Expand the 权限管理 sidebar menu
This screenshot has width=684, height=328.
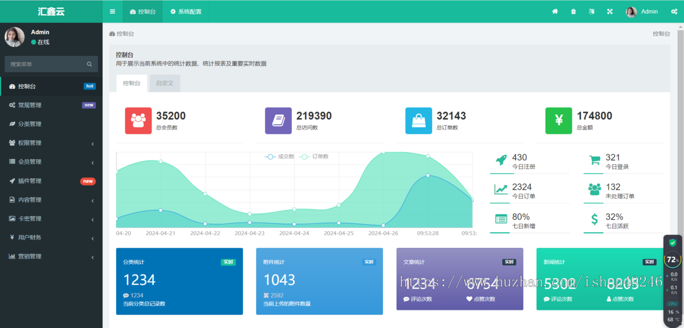tap(51, 143)
